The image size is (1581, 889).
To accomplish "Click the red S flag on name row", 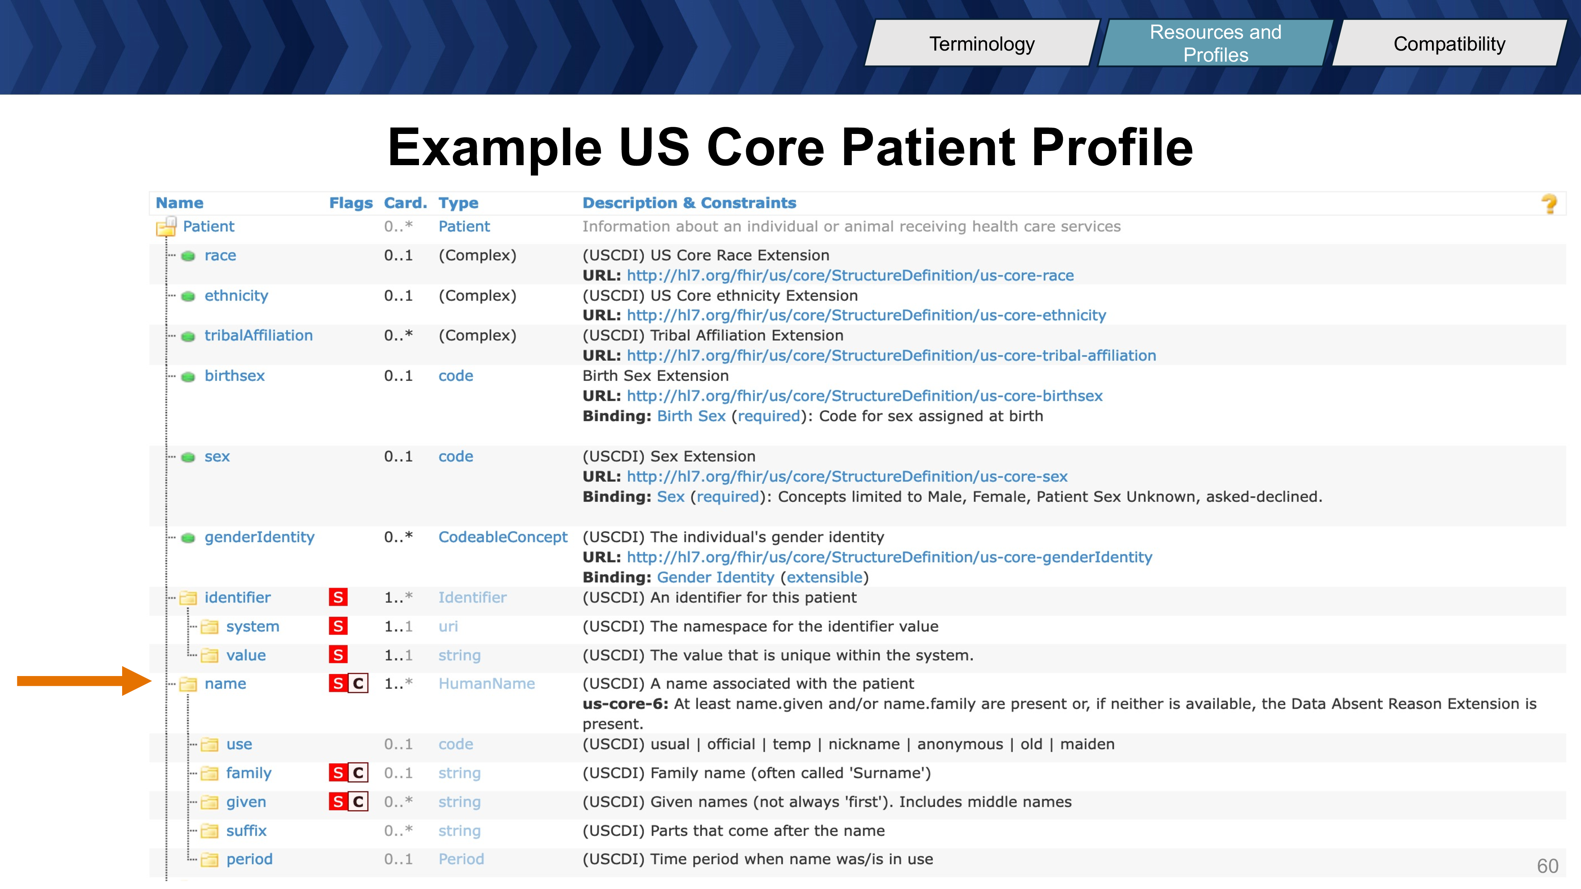I will (338, 684).
